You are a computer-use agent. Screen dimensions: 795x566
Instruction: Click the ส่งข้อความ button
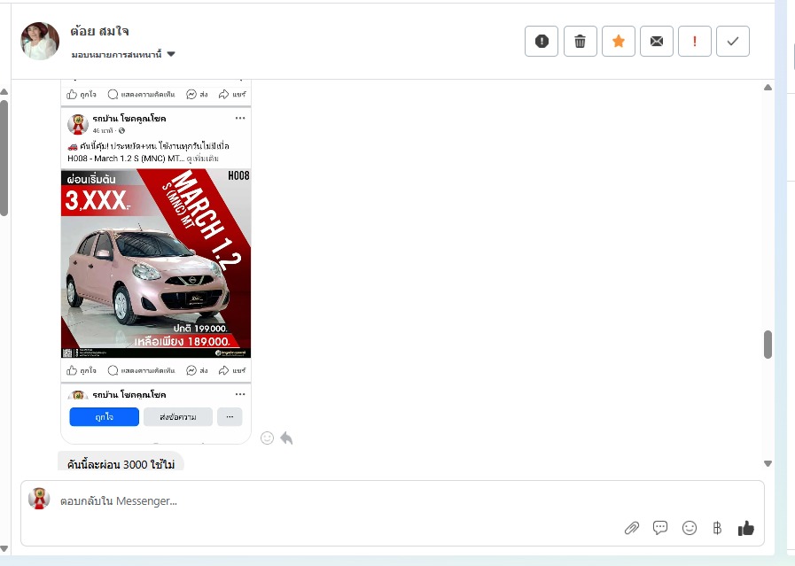pos(178,417)
